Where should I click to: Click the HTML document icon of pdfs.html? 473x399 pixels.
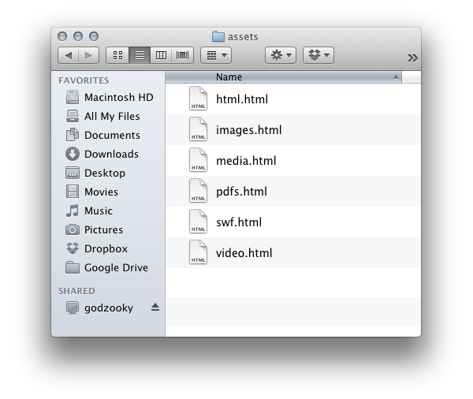point(198,191)
